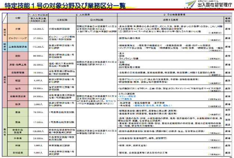Click the 37,000人 value for ビルクリーニング
The width and height of the screenshot is (234, 158).
coord(38,38)
